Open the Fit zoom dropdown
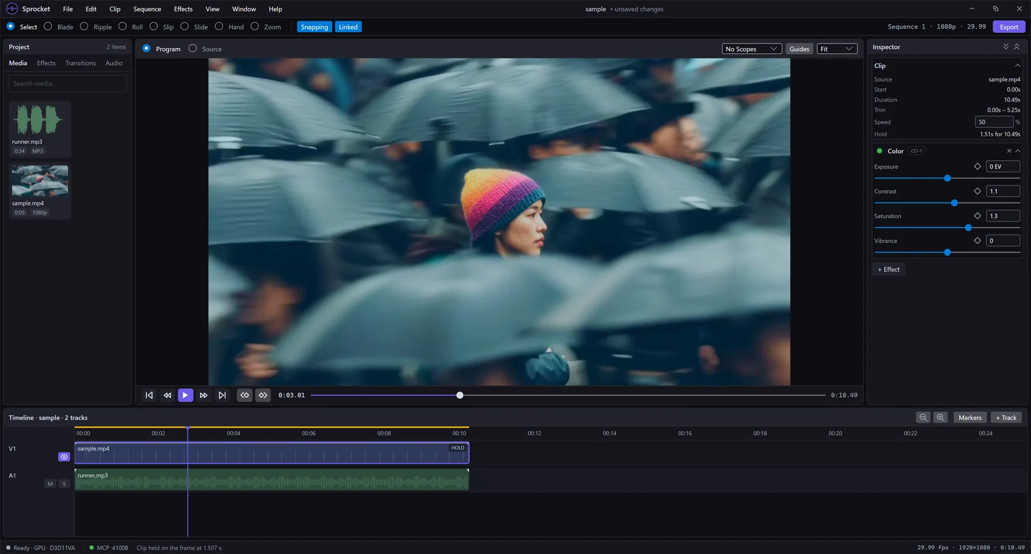 837,49
